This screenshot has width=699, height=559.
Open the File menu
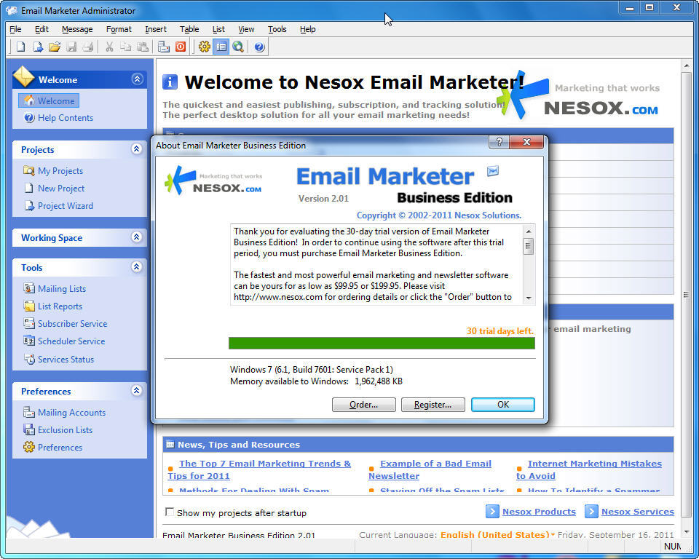pyautogui.click(x=15, y=29)
